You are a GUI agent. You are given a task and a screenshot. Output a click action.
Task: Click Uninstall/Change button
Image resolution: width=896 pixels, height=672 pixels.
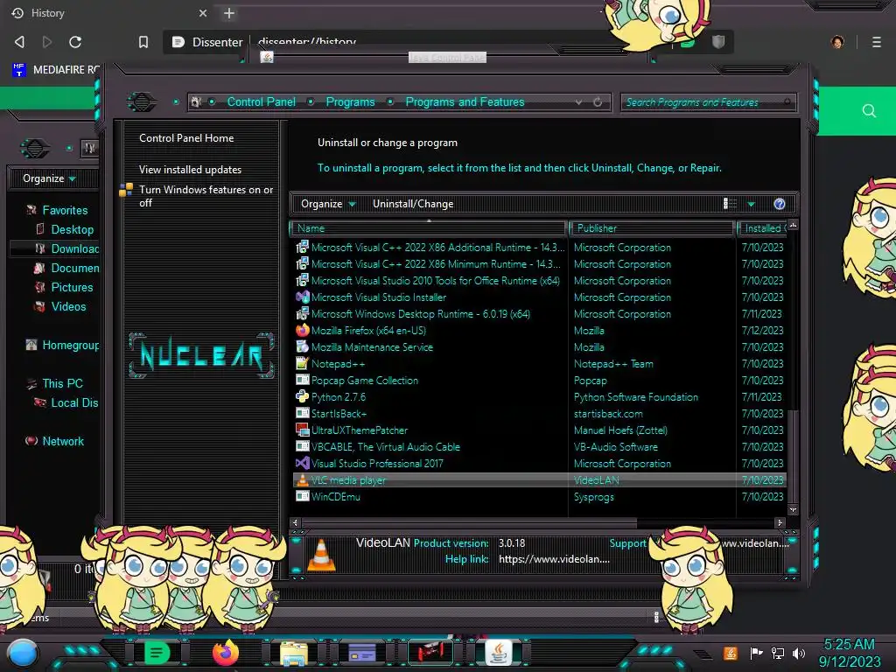(x=413, y=204)
